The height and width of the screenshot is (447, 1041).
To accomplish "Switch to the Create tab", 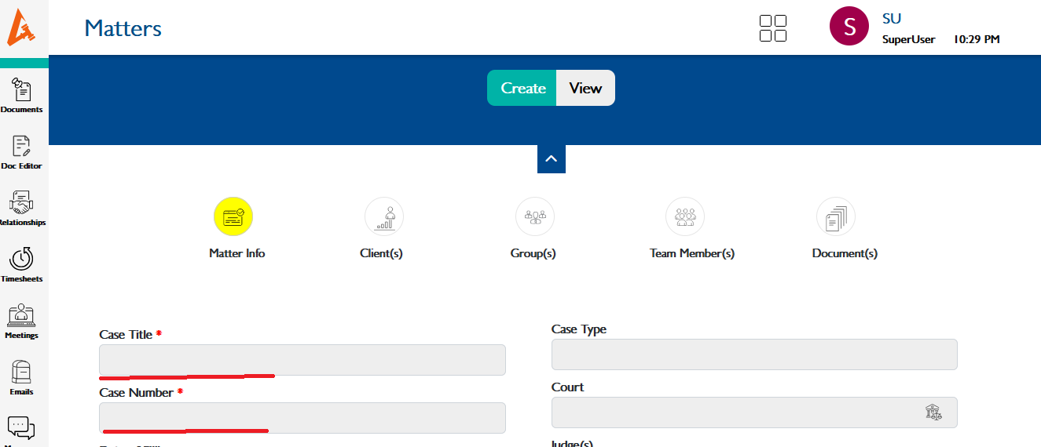I will pos(522,88).
